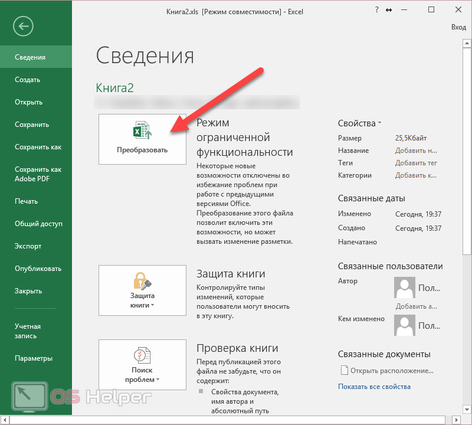Click vertical scrollbar up arrow
The width and height of the screenshot is (472, 425).
[467, 43]
